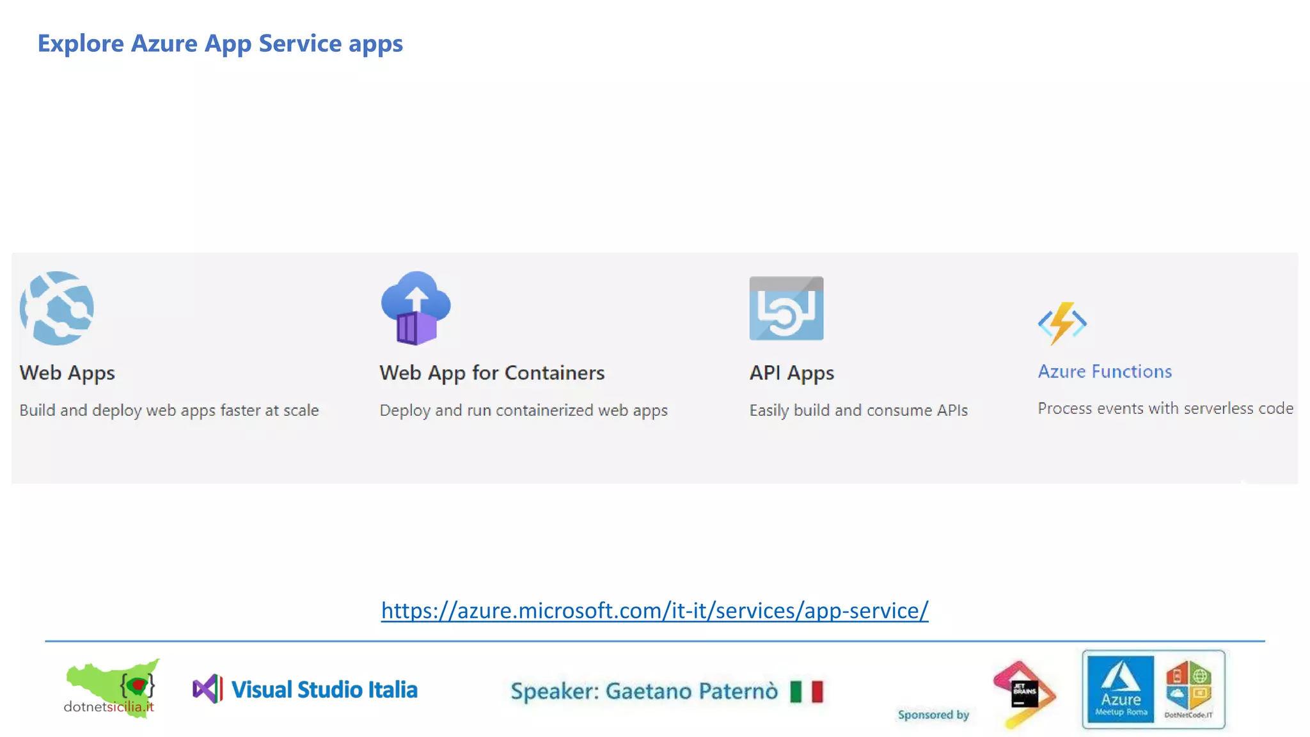Click text Build and deploy web apps faster at scale
This screenshot has width=1310, height=737.
pos(169,410)
